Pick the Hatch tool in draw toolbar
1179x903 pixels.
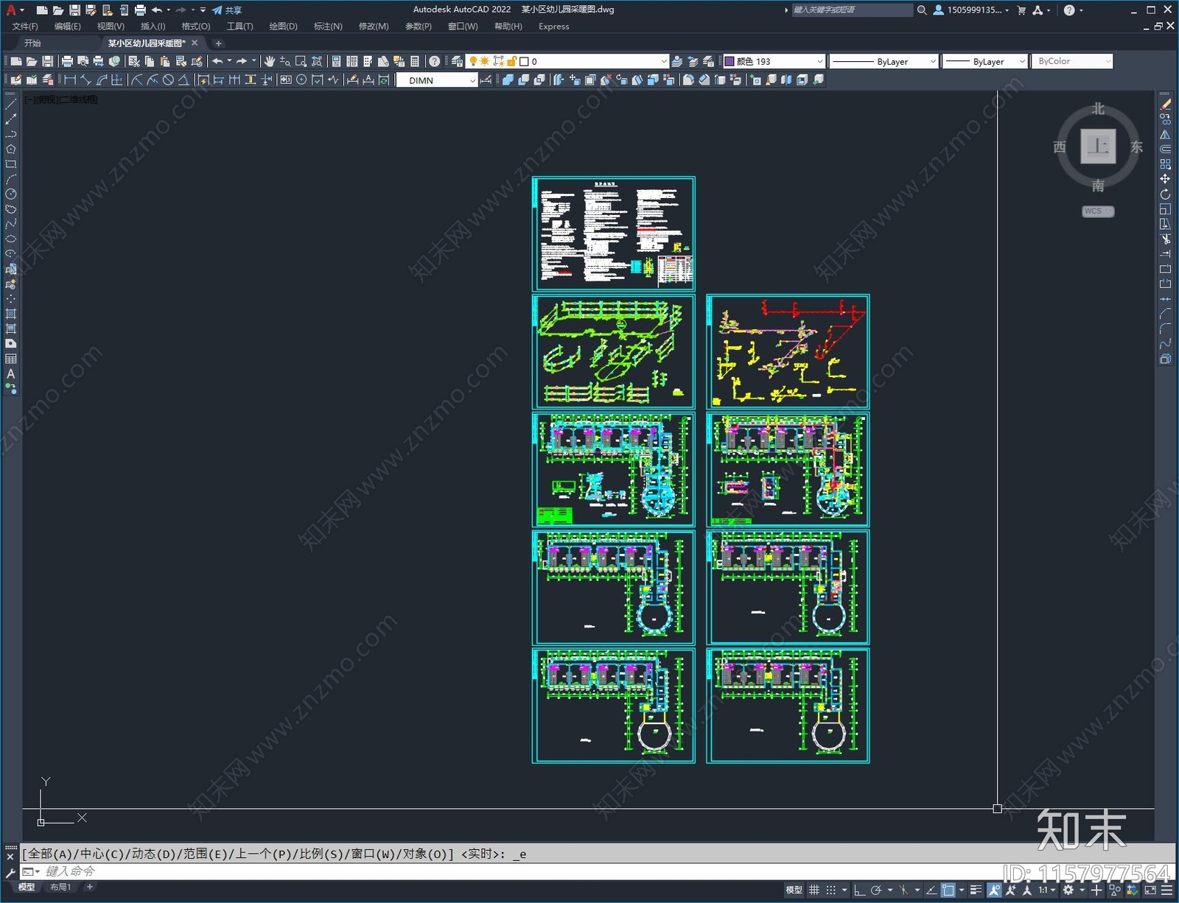[11, 314]
